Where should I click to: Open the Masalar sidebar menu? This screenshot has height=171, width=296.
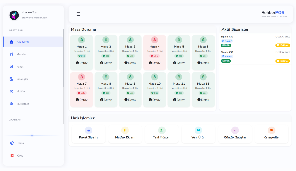pyautogui.click(x=21, y=54)
